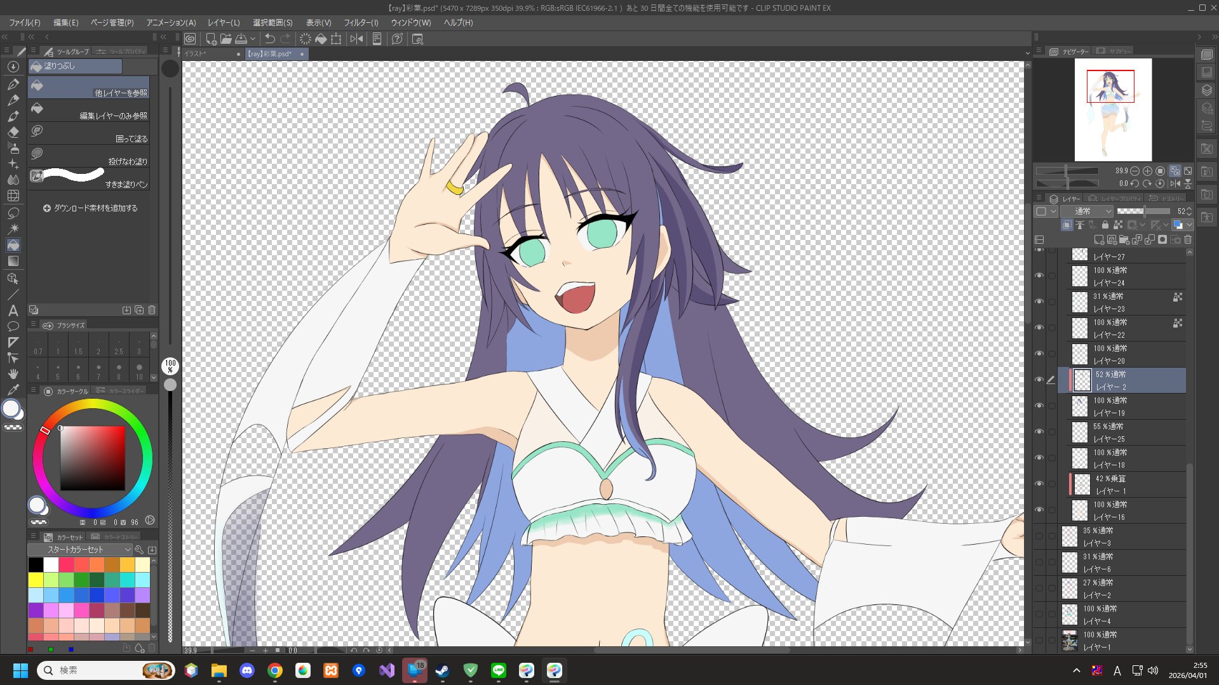The width and height of the screenshot is (1219, 685).
Task: Select the Eraser tool in the toolbar
Action: (x=13, y=132)
